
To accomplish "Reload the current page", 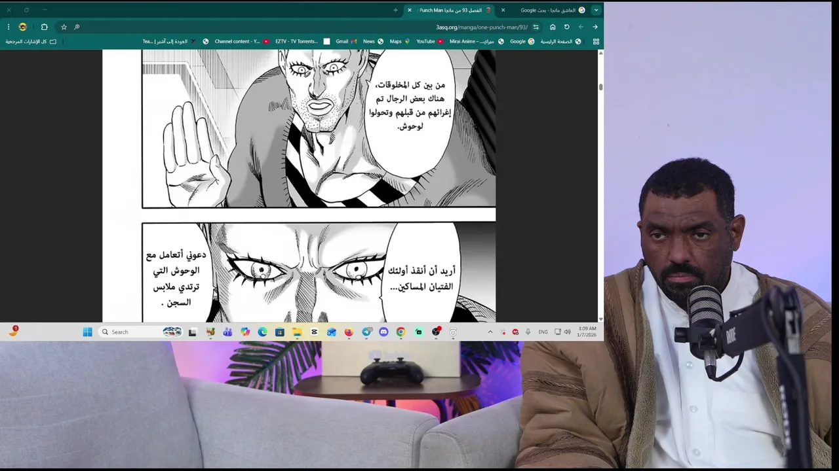I will tap(567, 27).
